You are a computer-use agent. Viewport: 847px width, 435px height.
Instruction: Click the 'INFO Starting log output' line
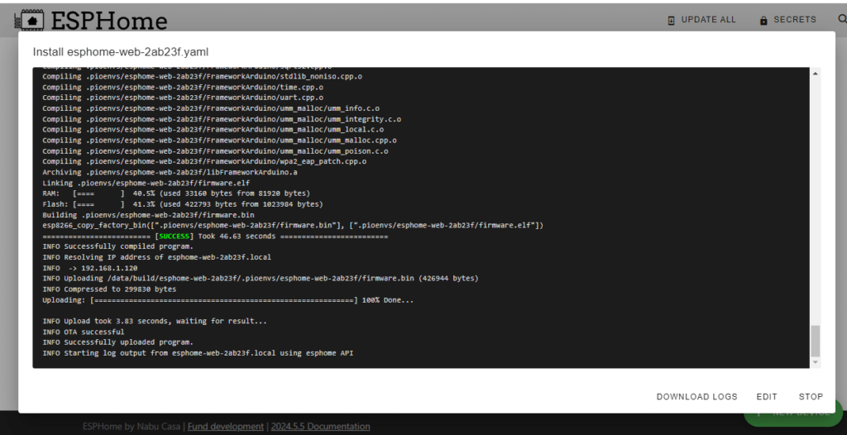tap(198, 353)
